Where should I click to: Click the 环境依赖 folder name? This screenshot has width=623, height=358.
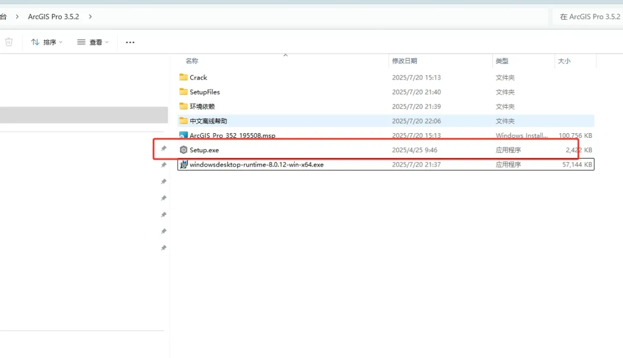click(202, 107)
